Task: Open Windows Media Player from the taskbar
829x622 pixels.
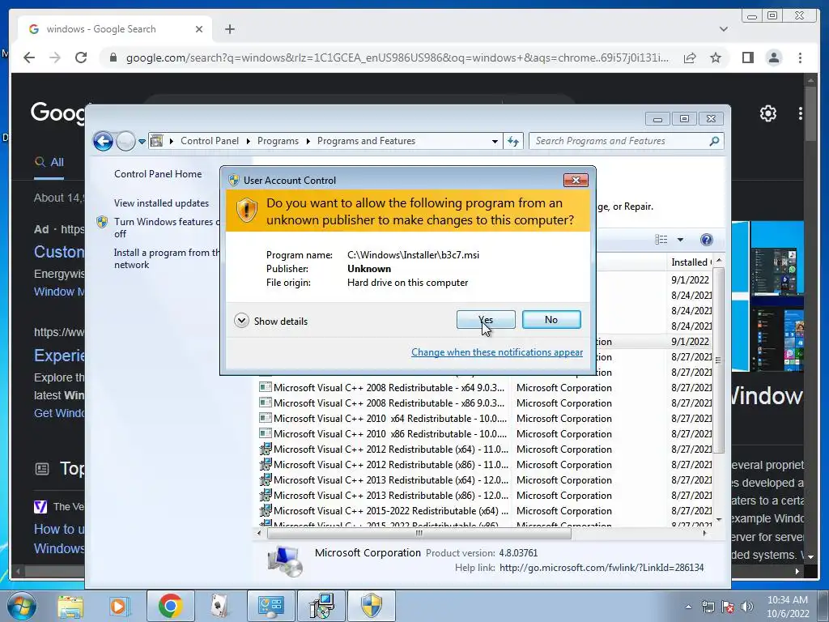Action: coord(120,606)
